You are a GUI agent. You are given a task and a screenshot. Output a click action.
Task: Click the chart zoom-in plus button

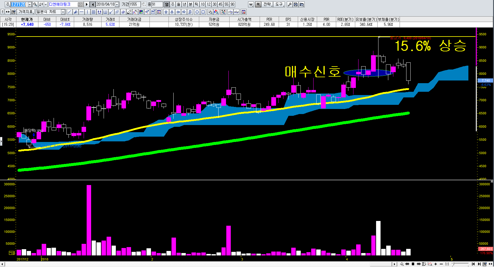436,264
